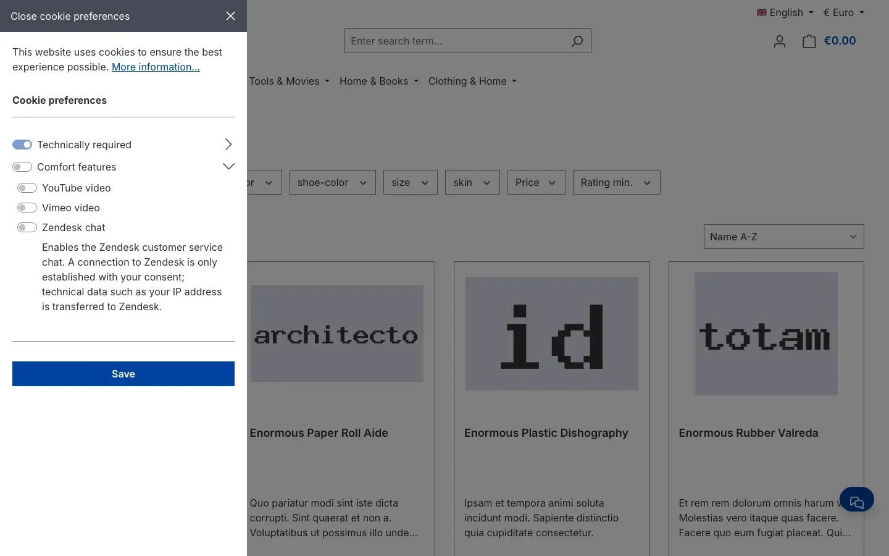The height and width of the screenshot is (556, 889).
Task: Open the chat bubble widget
Action: click(857, 499)
